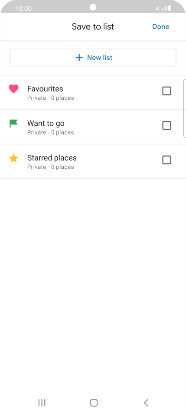
Task: Tap Done to finish saving
Action: coord(161,26)
